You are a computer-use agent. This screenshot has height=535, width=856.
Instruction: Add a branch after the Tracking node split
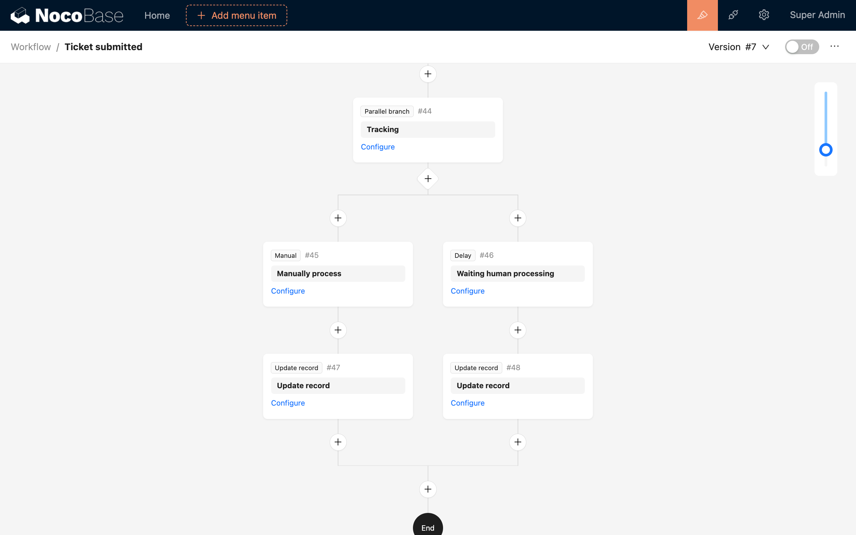click(x=428, y=178)
